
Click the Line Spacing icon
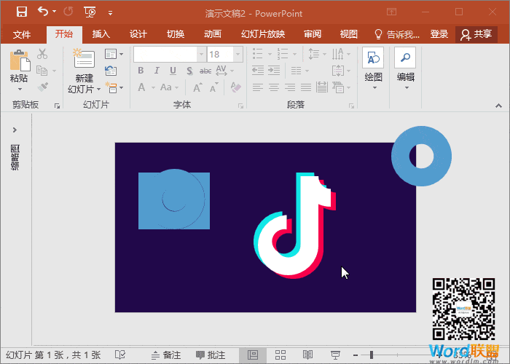point(314,54)
